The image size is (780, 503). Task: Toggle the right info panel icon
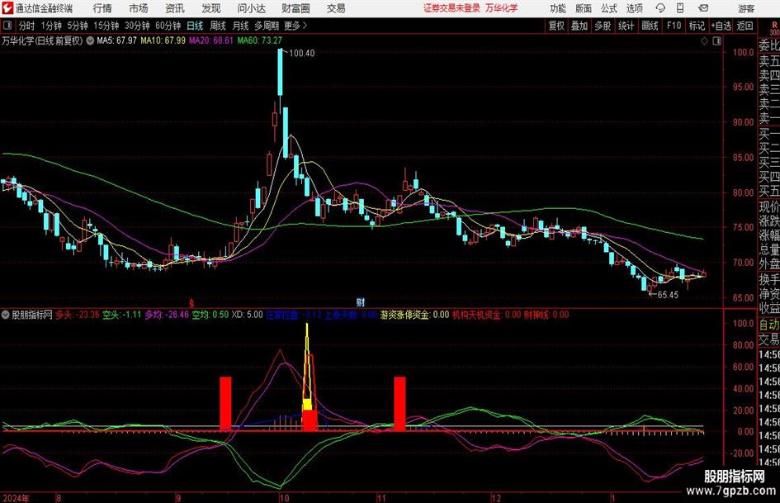(716, 41)
